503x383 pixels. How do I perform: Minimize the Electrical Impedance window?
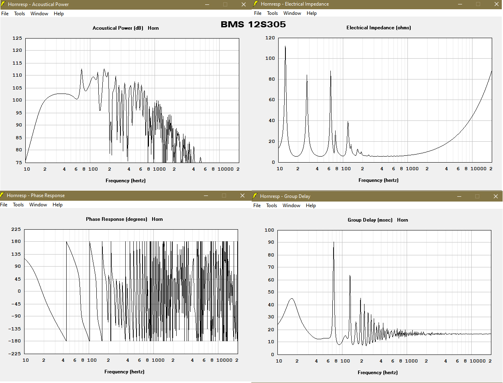pos(460,4)
